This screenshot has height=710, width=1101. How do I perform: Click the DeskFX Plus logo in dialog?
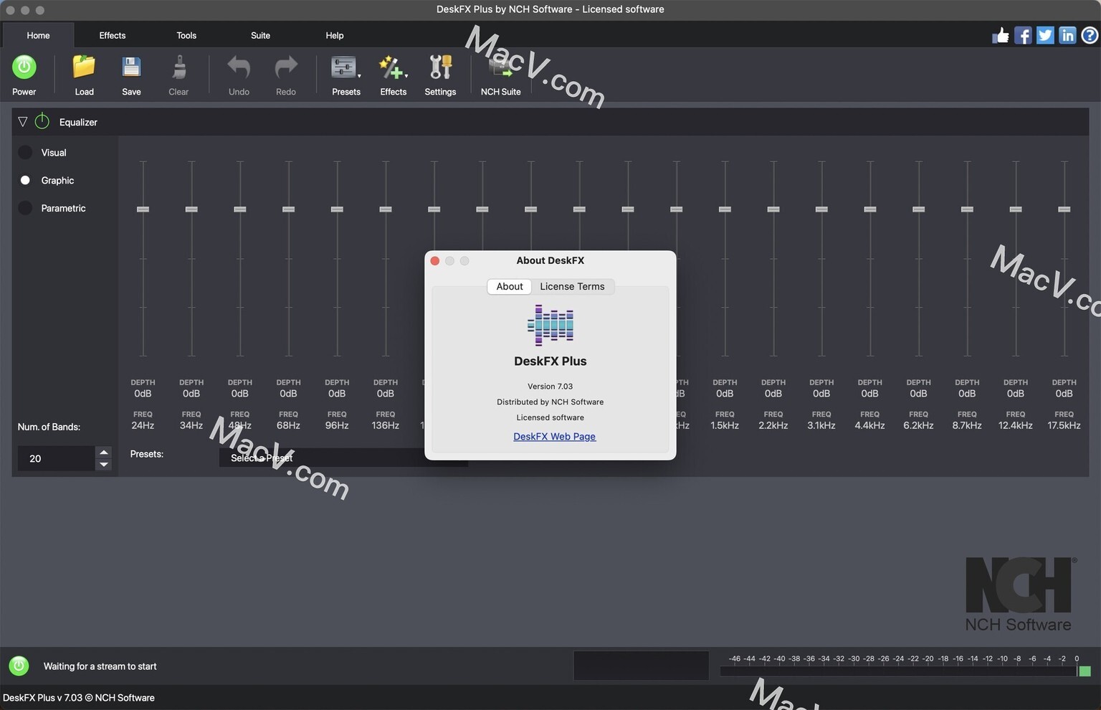(550, 325)
